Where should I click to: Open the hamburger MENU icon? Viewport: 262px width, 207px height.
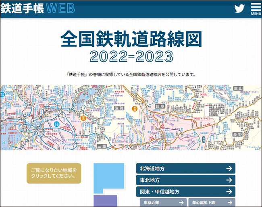click(256, 9)
